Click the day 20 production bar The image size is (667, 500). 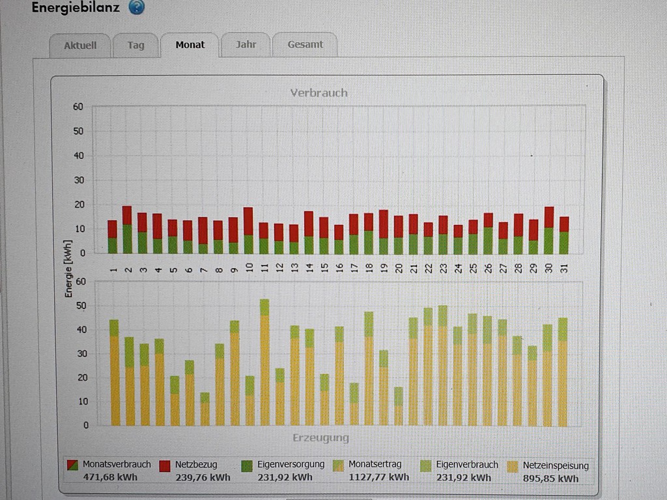(398, 408)
